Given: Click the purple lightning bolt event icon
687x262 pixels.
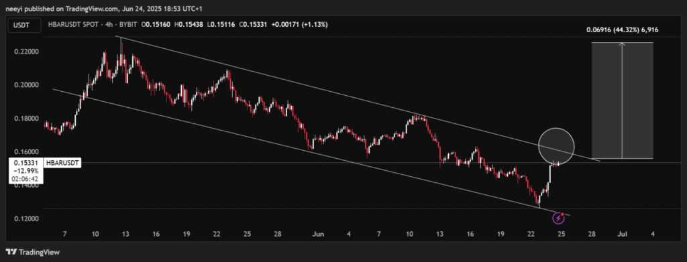Looking at the screenshot, I should tap(558, 217).
